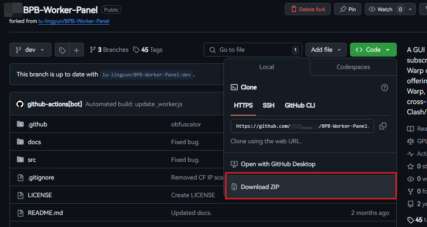Click the lu-lingyun/BPB-Worker-Panel:dev branch label
Screen dimensions: 427x227
pyautogui.click(x=147, y=75)
